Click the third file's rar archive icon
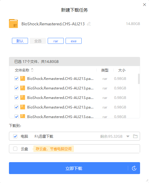149x183 pixels. coord(23,97)
